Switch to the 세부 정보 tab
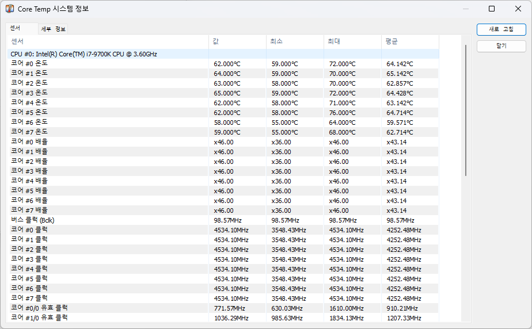The image size is (532, 329). (x=53, y=29)
